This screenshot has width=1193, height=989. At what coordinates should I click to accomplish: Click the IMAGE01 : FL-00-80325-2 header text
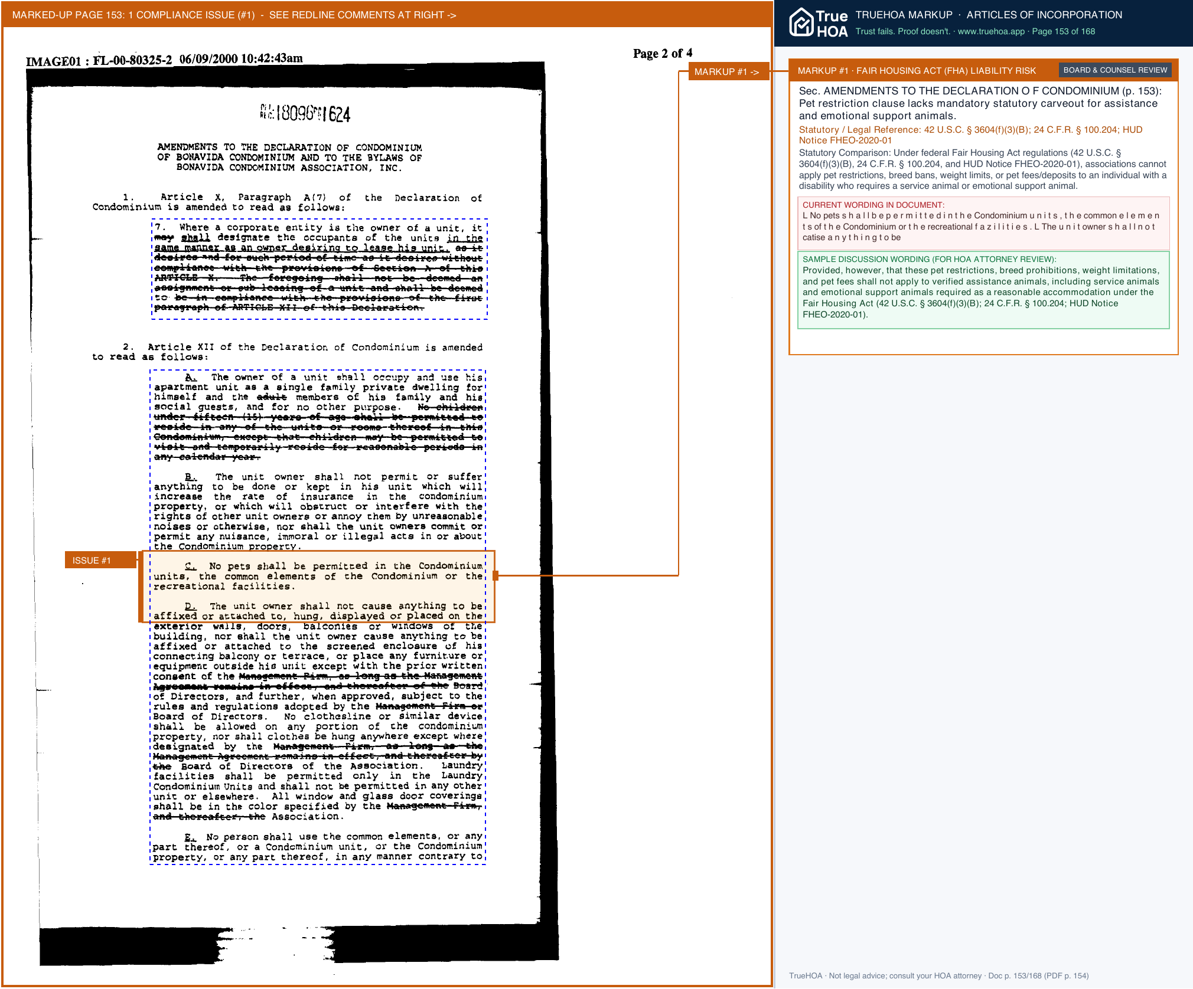click(x=164, y=59)
